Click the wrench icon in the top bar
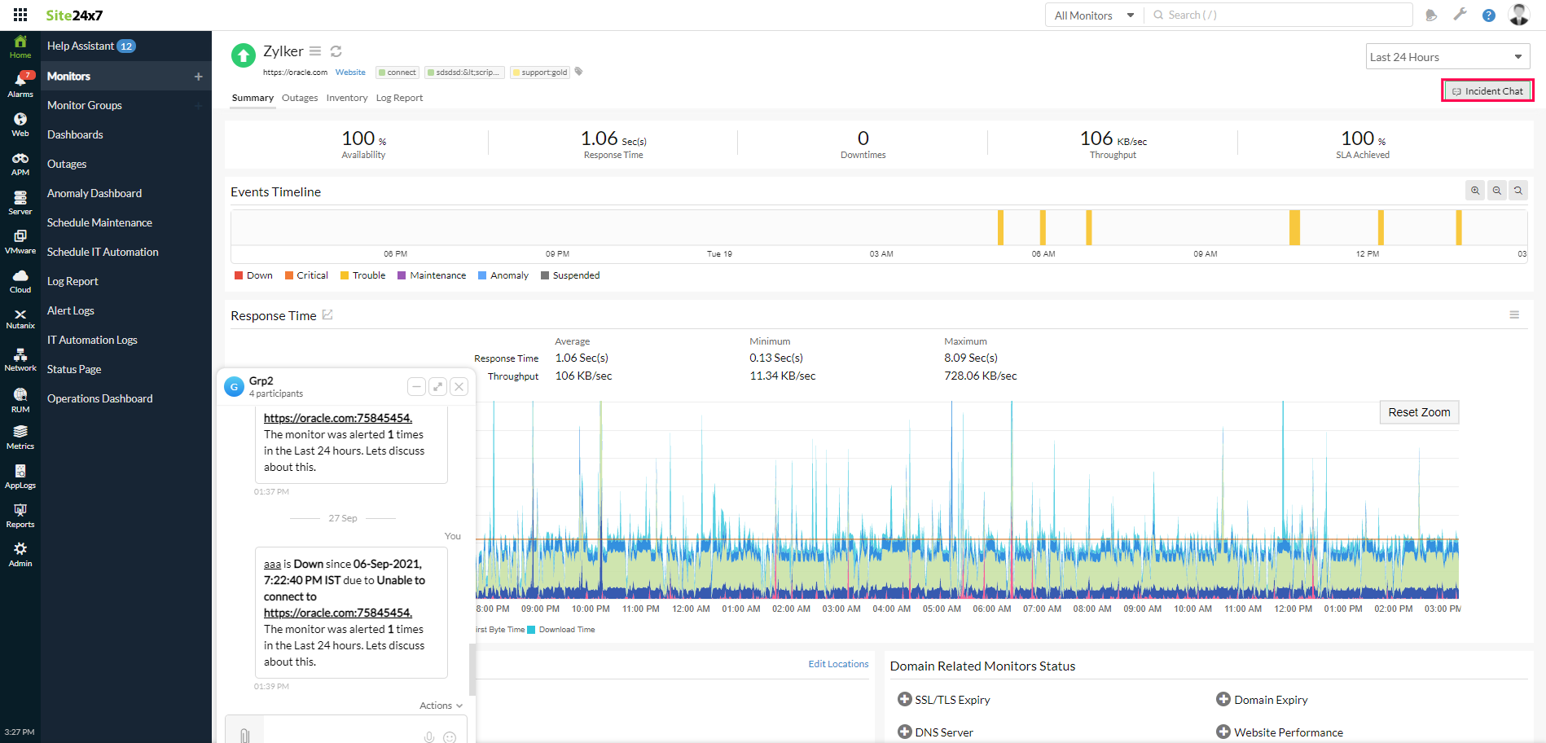1546x743 pixels. tap(1460, 15)
